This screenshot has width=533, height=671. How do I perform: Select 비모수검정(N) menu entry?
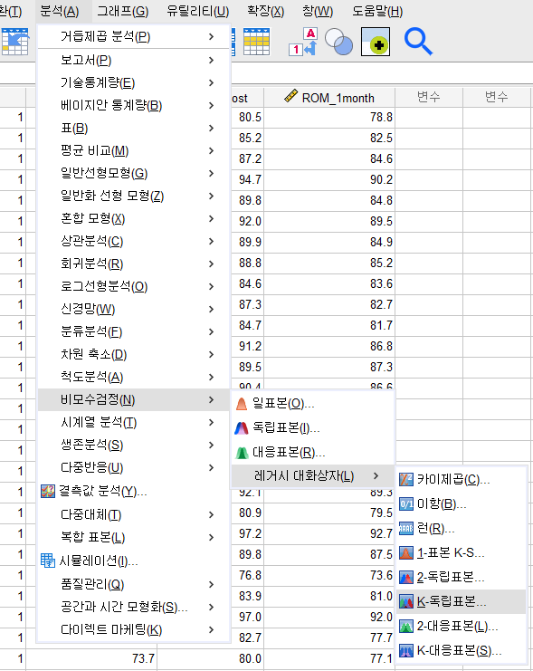coord(134,399)
